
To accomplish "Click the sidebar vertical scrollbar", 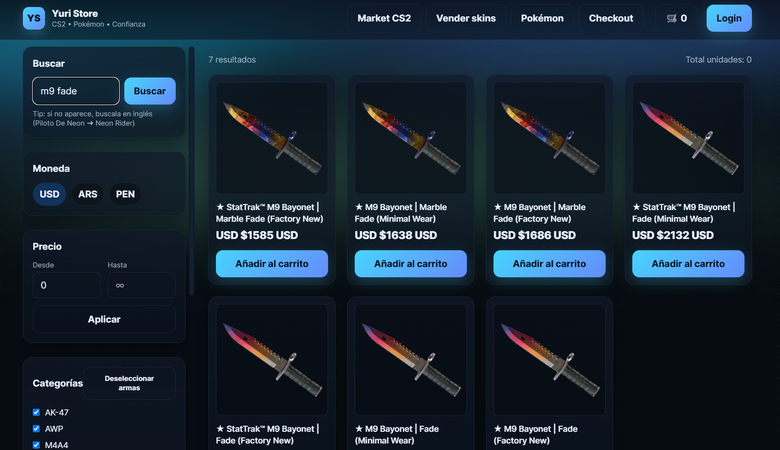I will (x=192, y=171).
